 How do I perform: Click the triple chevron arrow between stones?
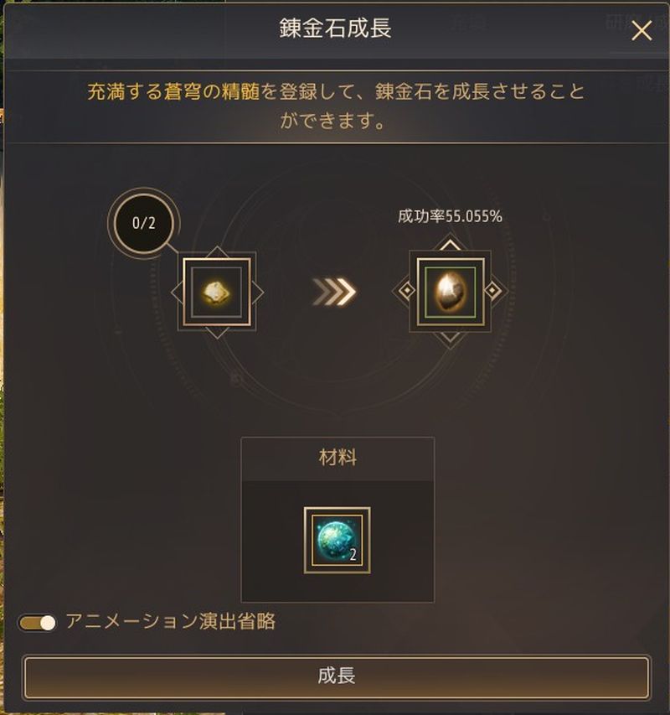pos(335,291)
